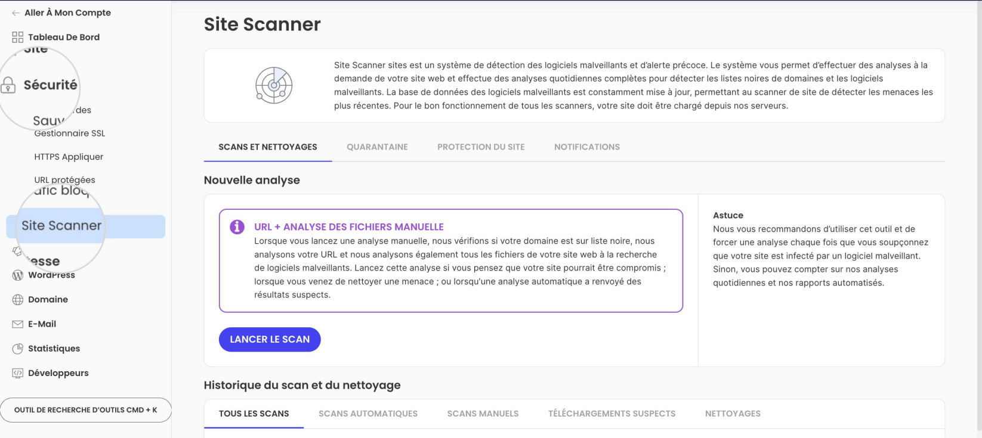Screen dimensions: 982x438
Task: Select the Scans automatiques tab
Action: pyautogui.click(x=368, y=414)
